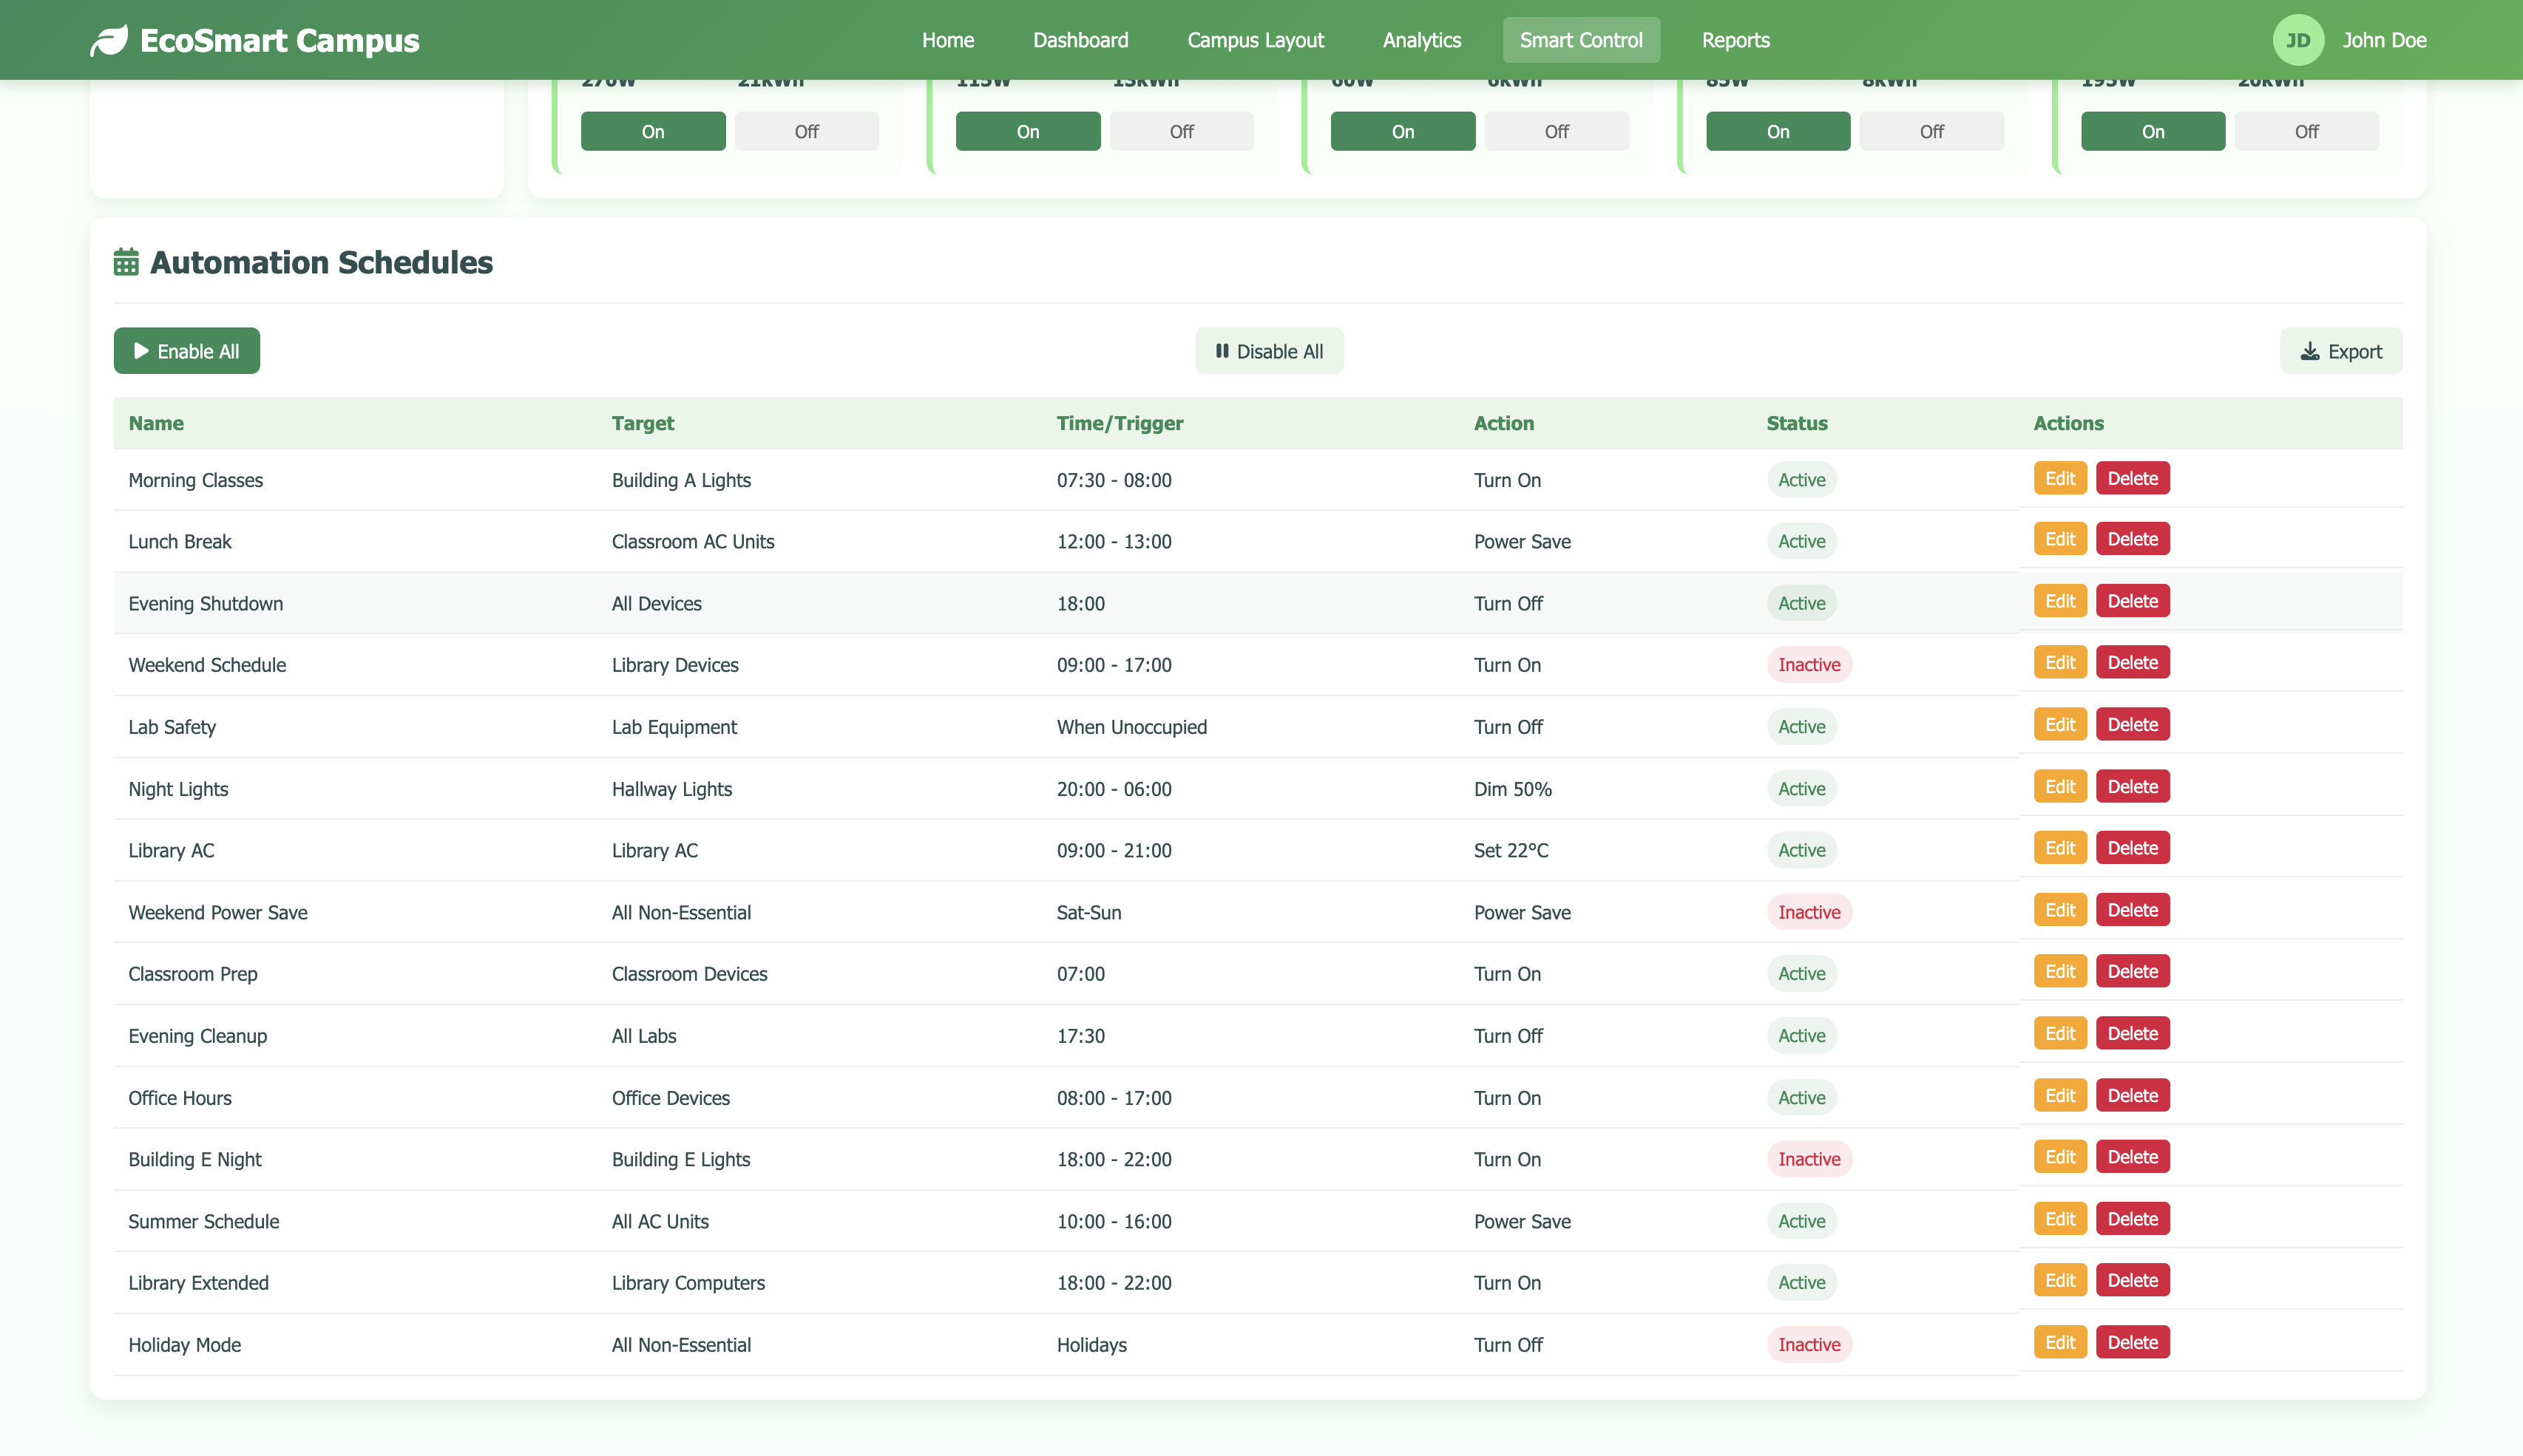This screenshot has height=1456, width=2523.
Task: Click the EcoSmart Campus leaf logo
Action: [109, 40]
